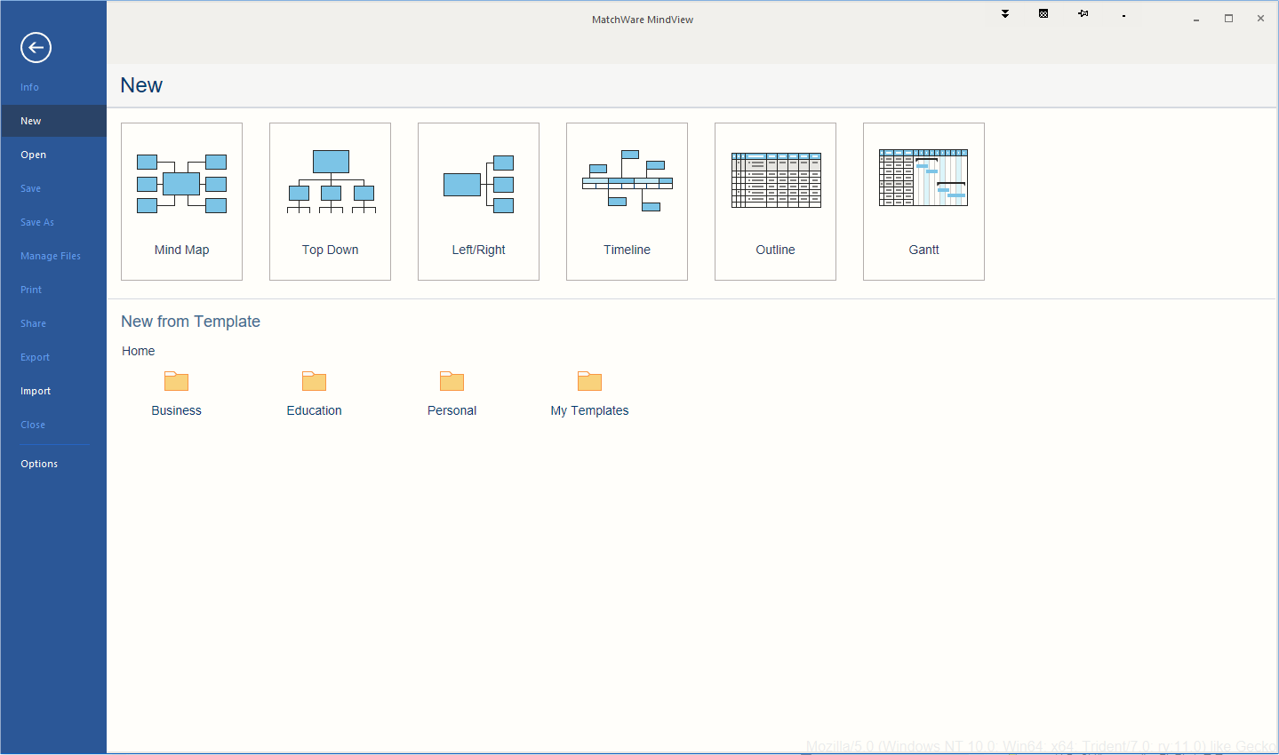Viewport: 1279px width, 755px height.
Task: Open the Print page
Action: coord(53,290)
